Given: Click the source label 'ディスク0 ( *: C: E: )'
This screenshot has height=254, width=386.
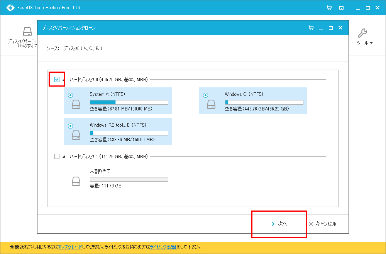Looking at the screenshot, I should point(83,48).
